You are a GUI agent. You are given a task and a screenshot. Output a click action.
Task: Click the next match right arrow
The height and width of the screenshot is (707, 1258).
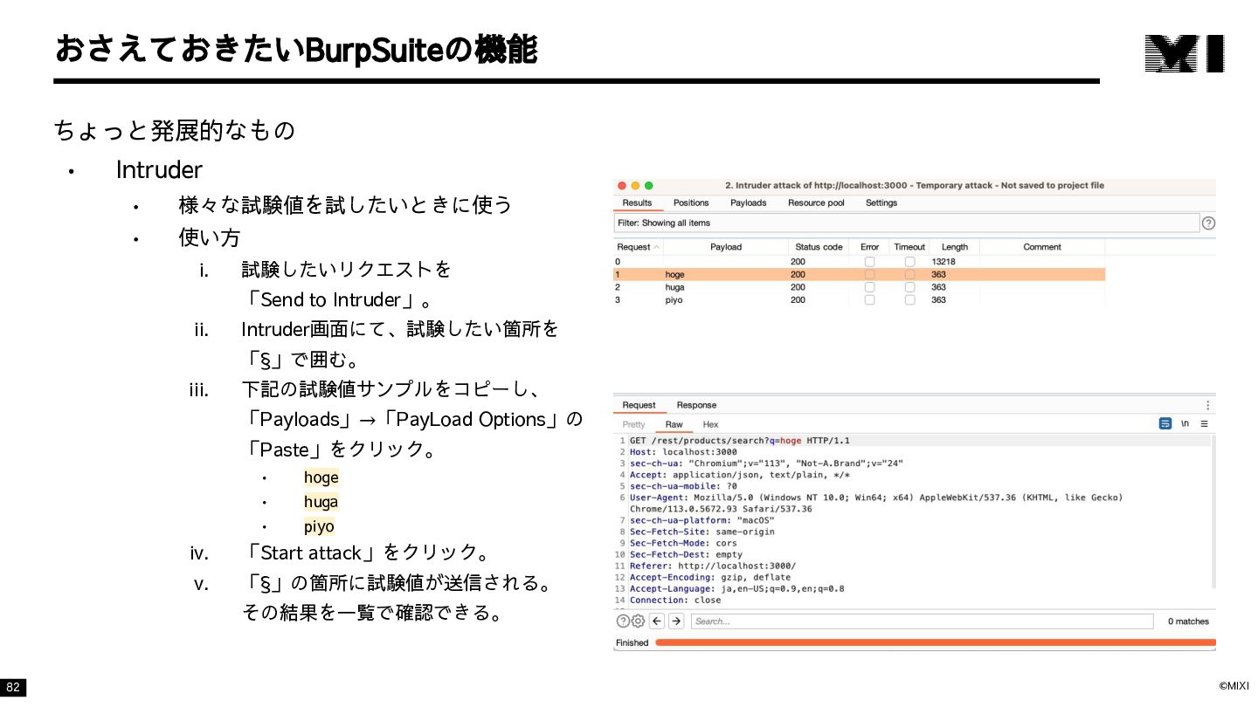click(x=676, y=621)
